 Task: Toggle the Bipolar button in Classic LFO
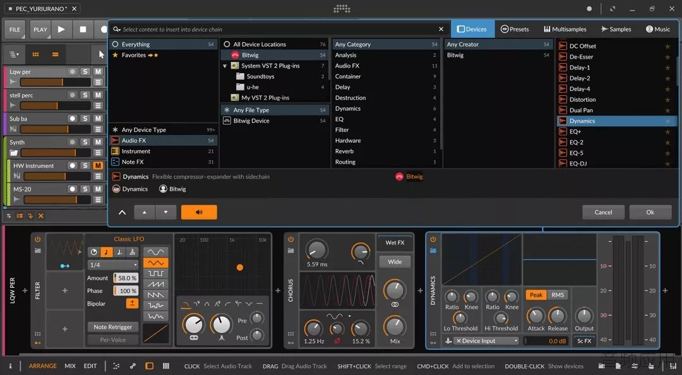(132, 303)
